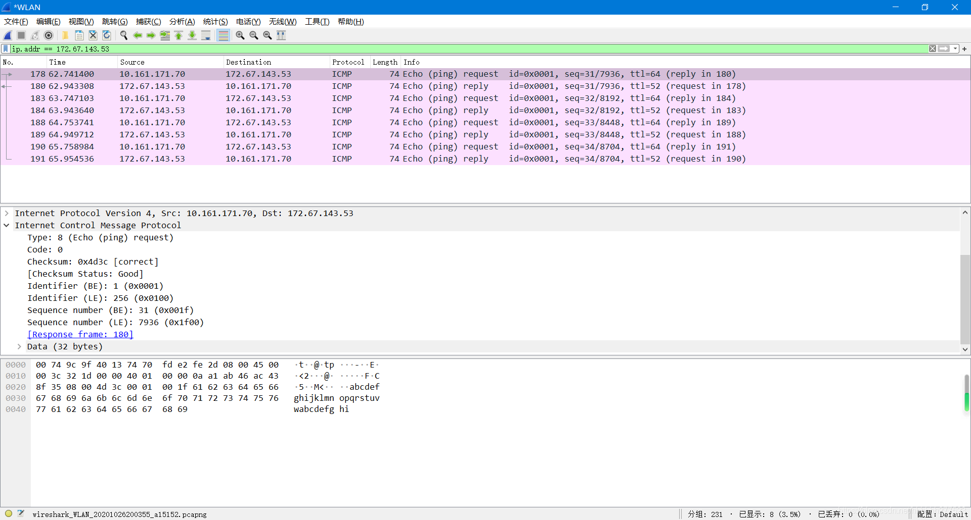Open display filter bookmark menu
Image resolution: width=971 pixels, height=520 pixels.
pos(6,49)
